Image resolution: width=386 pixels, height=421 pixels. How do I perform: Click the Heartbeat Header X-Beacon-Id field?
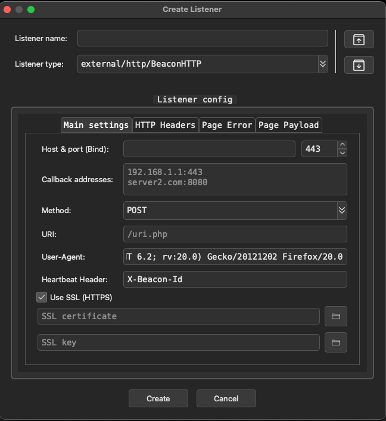(x=235, y=279)
